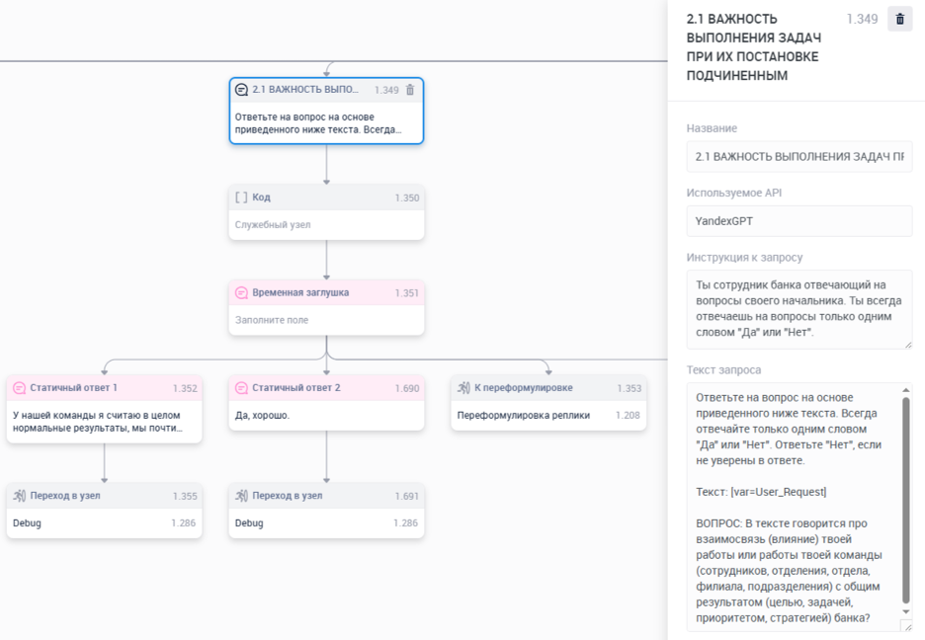Open the Debug 1.286 target under Статичный ответ 2
Viewport: 925px width, 640px height.
[x=326, y=522]
